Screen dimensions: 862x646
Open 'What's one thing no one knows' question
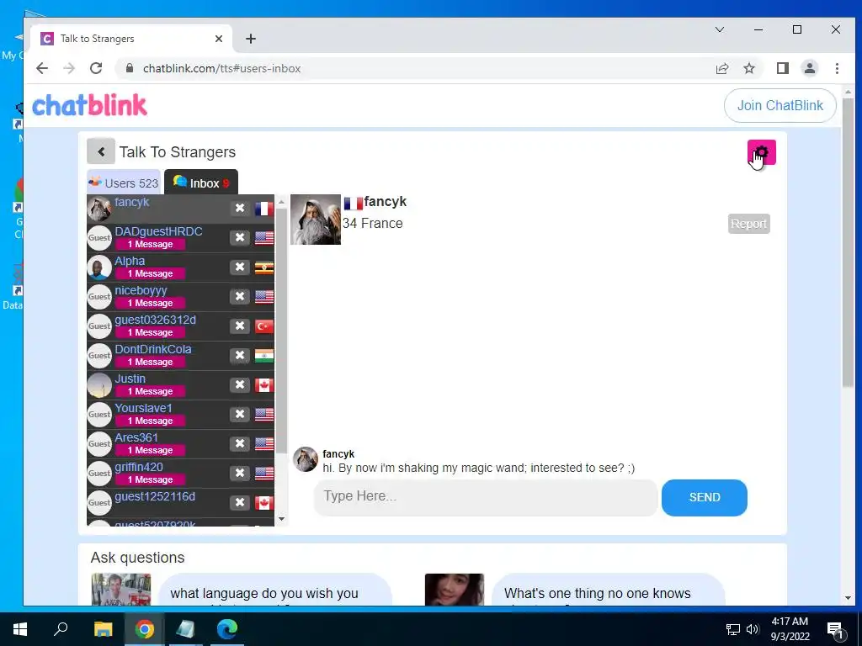[x=609, y=590]
